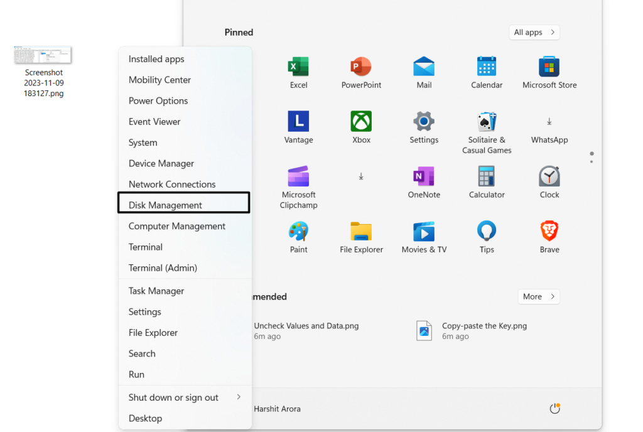The width and height of the screenshot is (643, 432).
Task: Launch the Brave browser
Action: coord(549,232)
